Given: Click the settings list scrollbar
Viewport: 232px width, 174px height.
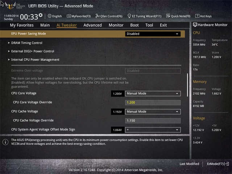Looking at the screenshot, I should click(187, 85).
